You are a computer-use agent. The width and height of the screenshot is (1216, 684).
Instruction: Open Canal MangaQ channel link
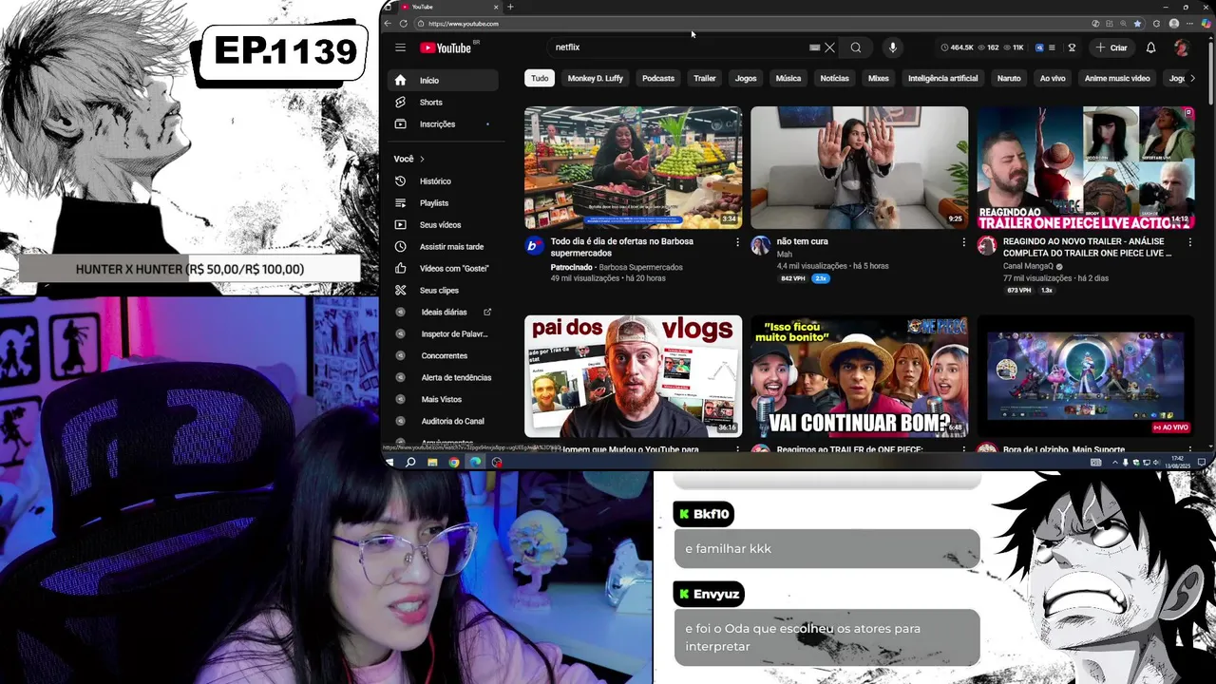tap(1029, 266)
